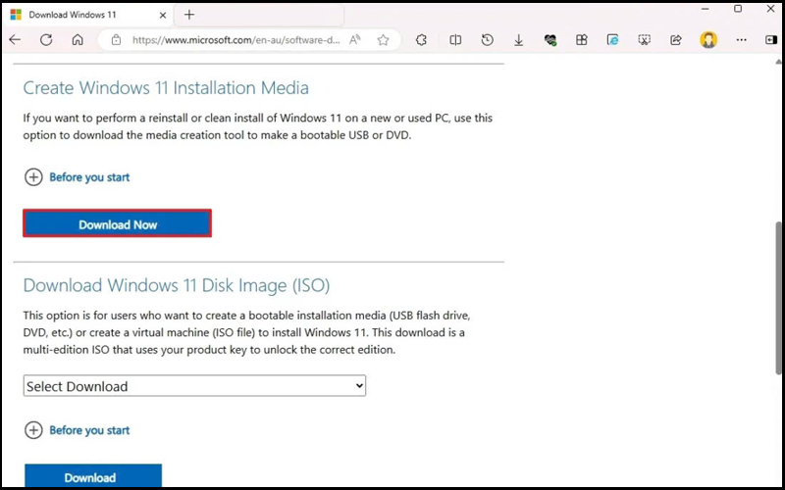Expand Before you start under Disk Image
The width and height of the screenshot is (785, 490).
[78, 430]
